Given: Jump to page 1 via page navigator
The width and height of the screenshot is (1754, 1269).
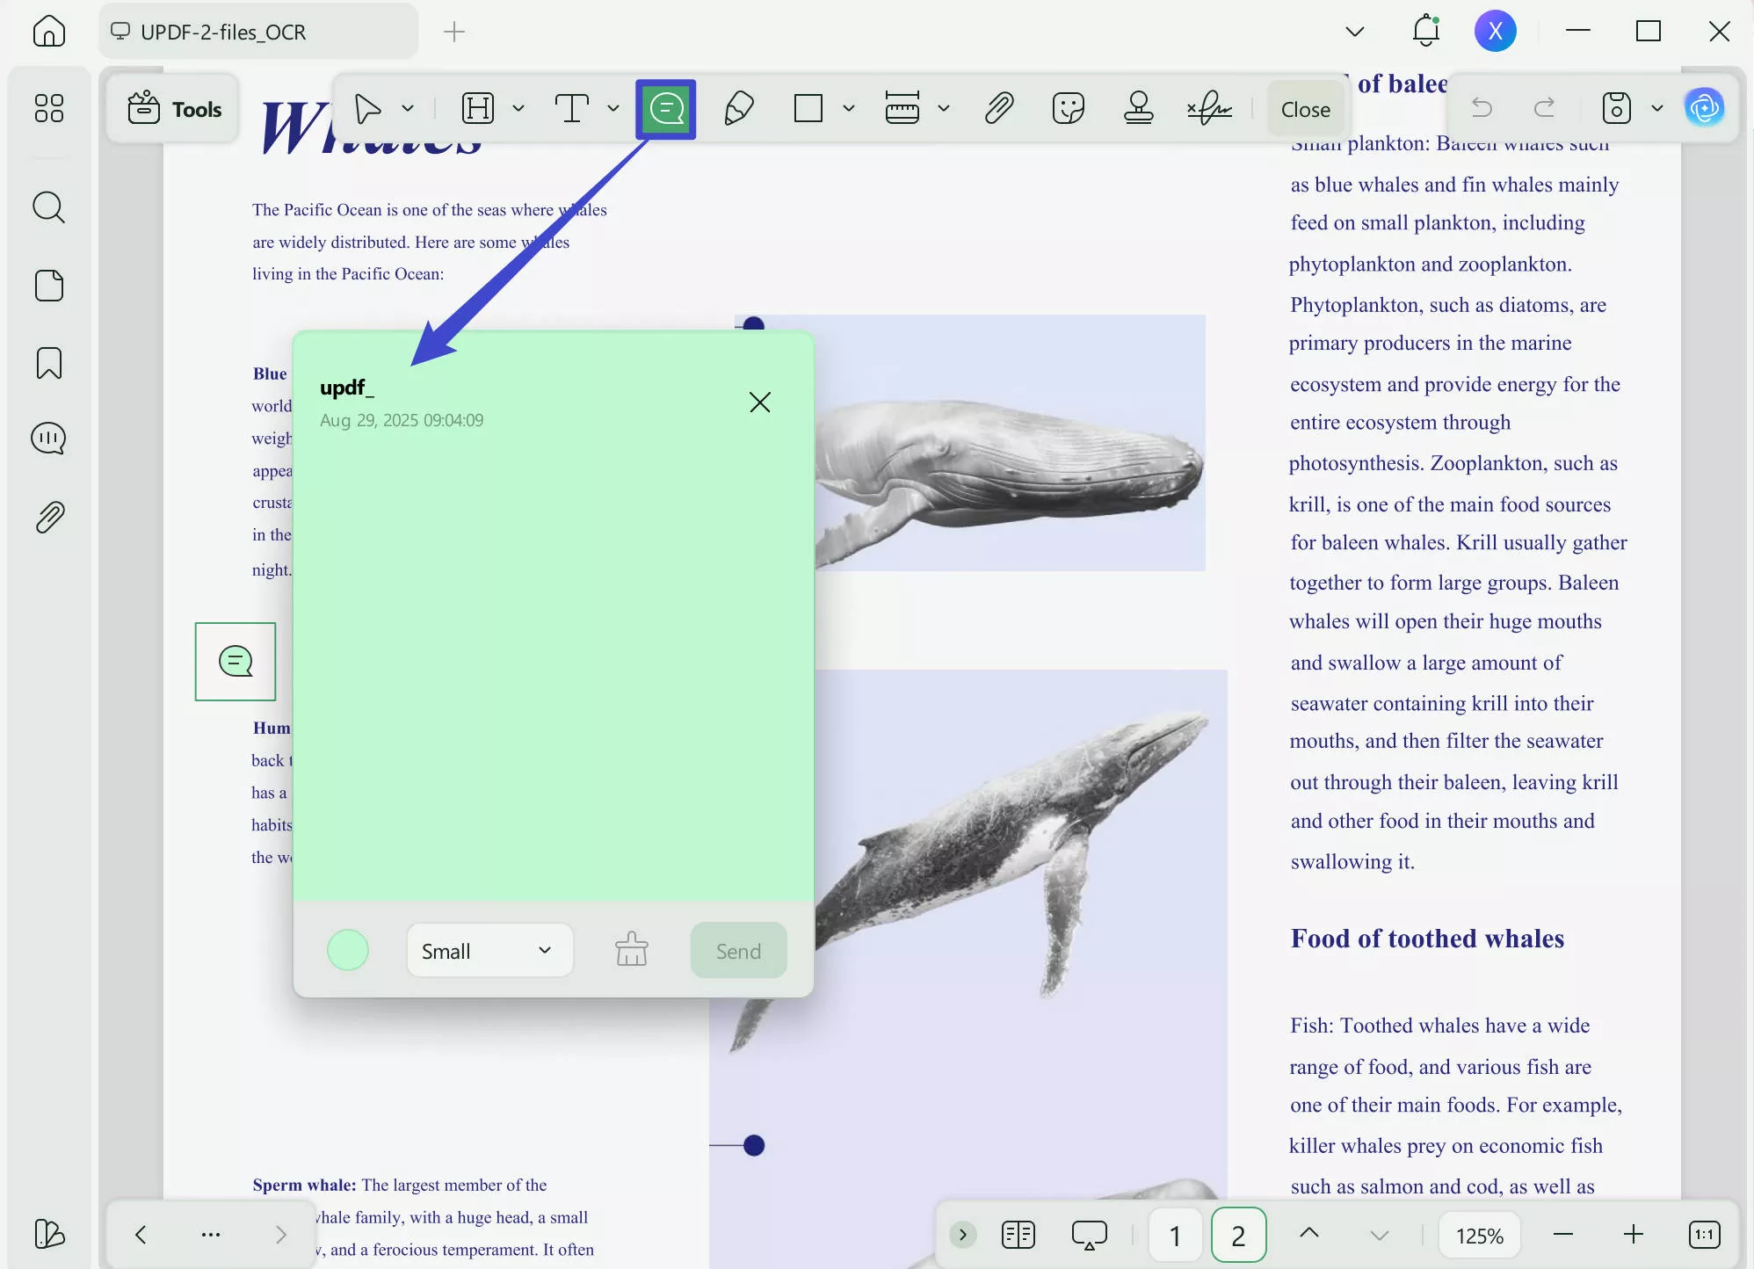Looking at the screenshot, I should click(1174, 1234).
